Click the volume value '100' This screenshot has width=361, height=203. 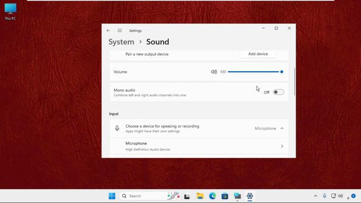click(x=223, y=72)
